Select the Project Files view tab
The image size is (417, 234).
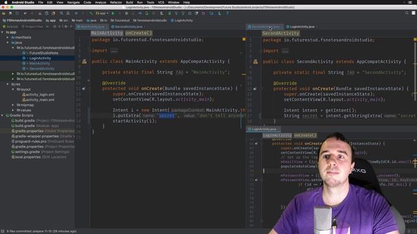click(32, 27)
